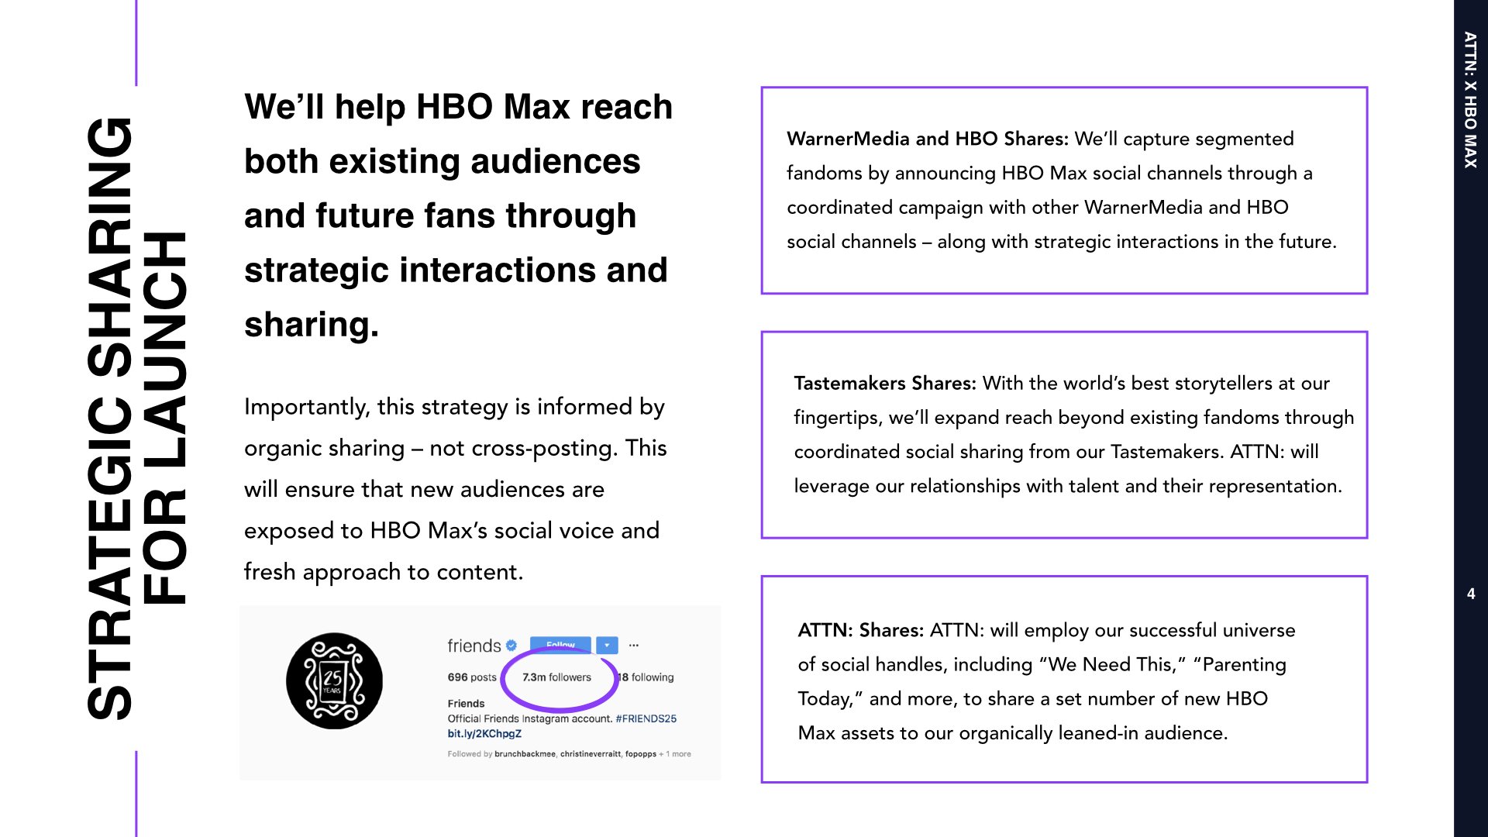Click the 'WarnerMedia and HBO Shares:' heading
This screenshot has height=837, width=1488.
928,139
